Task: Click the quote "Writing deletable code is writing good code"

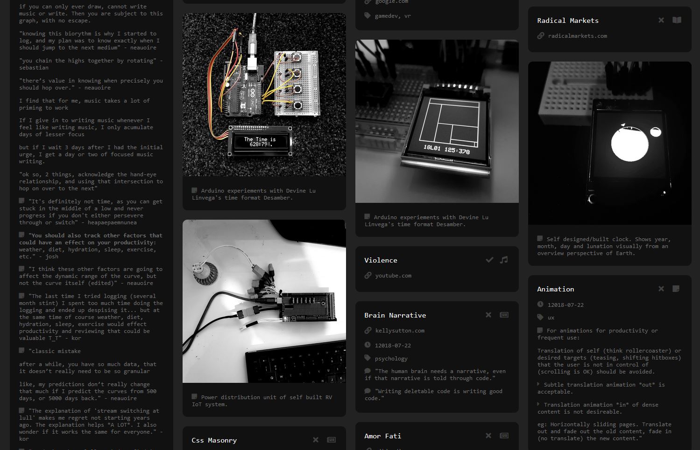Action: coord(433,395)
